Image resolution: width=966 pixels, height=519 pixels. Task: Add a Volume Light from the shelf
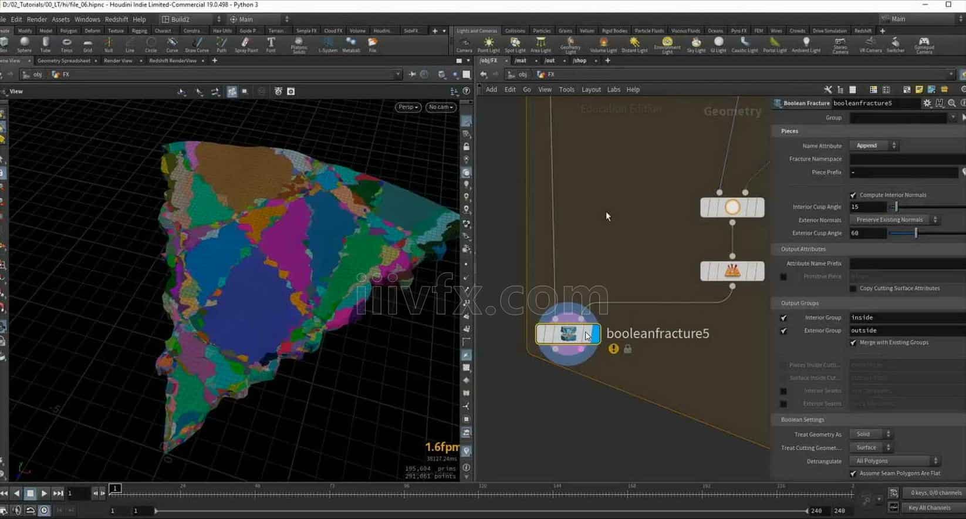pyautogui.click(x=603, y=45)
